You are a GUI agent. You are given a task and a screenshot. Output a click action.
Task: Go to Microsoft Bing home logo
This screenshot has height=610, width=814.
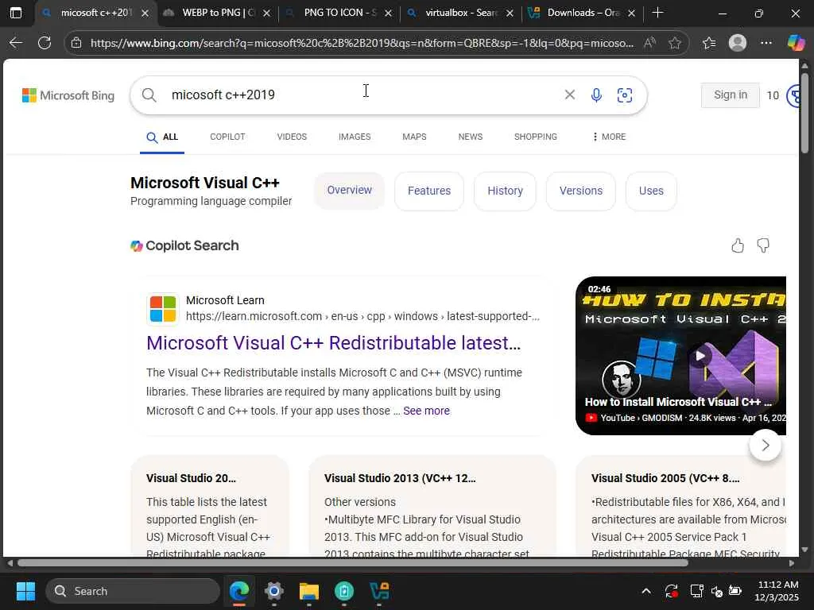pyautogui.click(x=68, y=95)
